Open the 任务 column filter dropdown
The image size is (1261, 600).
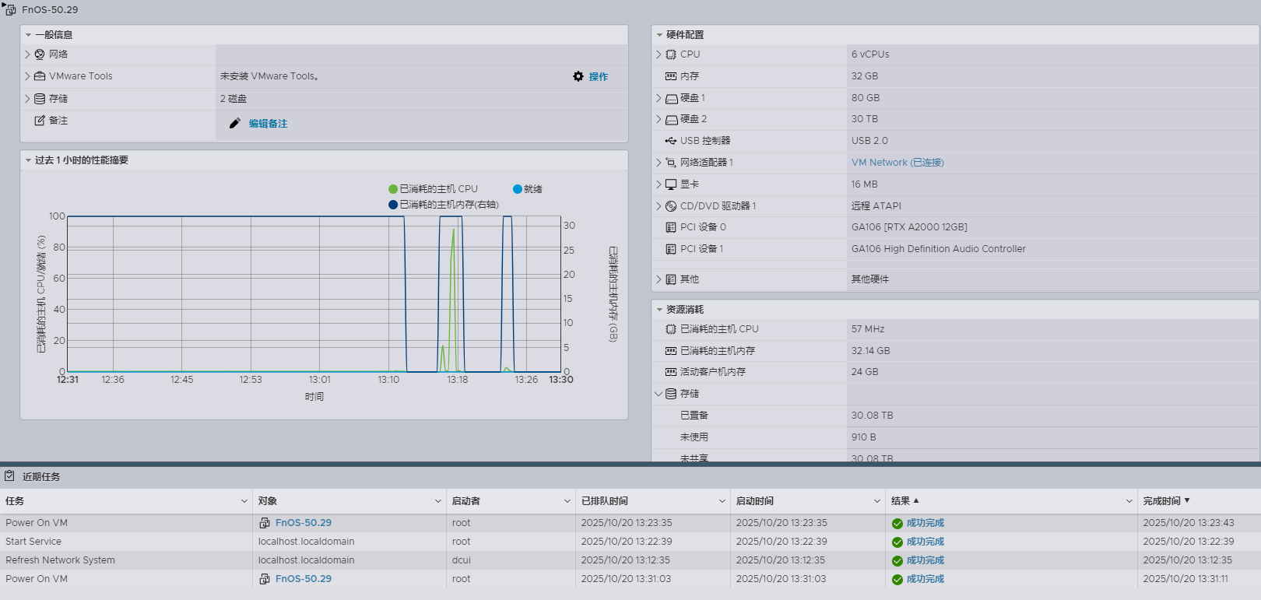coord(244,501)
